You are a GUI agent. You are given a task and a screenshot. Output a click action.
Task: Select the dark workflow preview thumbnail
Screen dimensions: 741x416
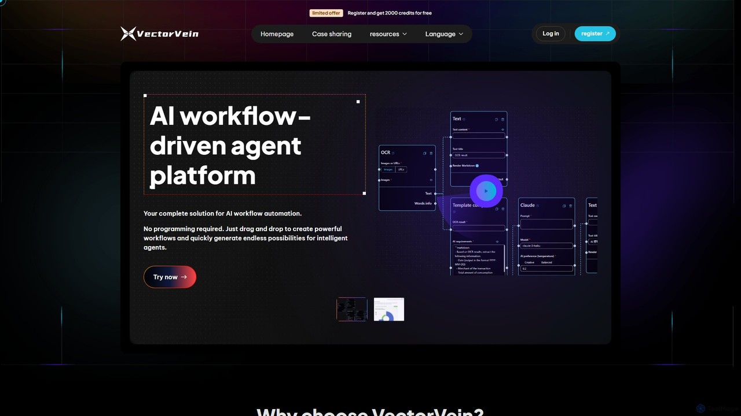352,309
